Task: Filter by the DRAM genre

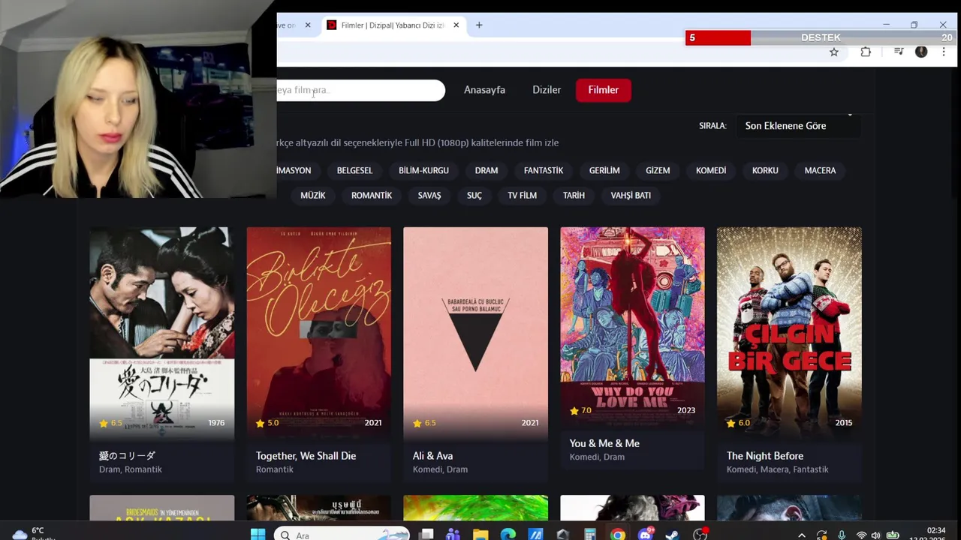Action: [487, 170]
